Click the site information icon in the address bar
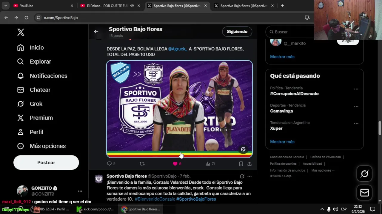 [x=38, y=18]
